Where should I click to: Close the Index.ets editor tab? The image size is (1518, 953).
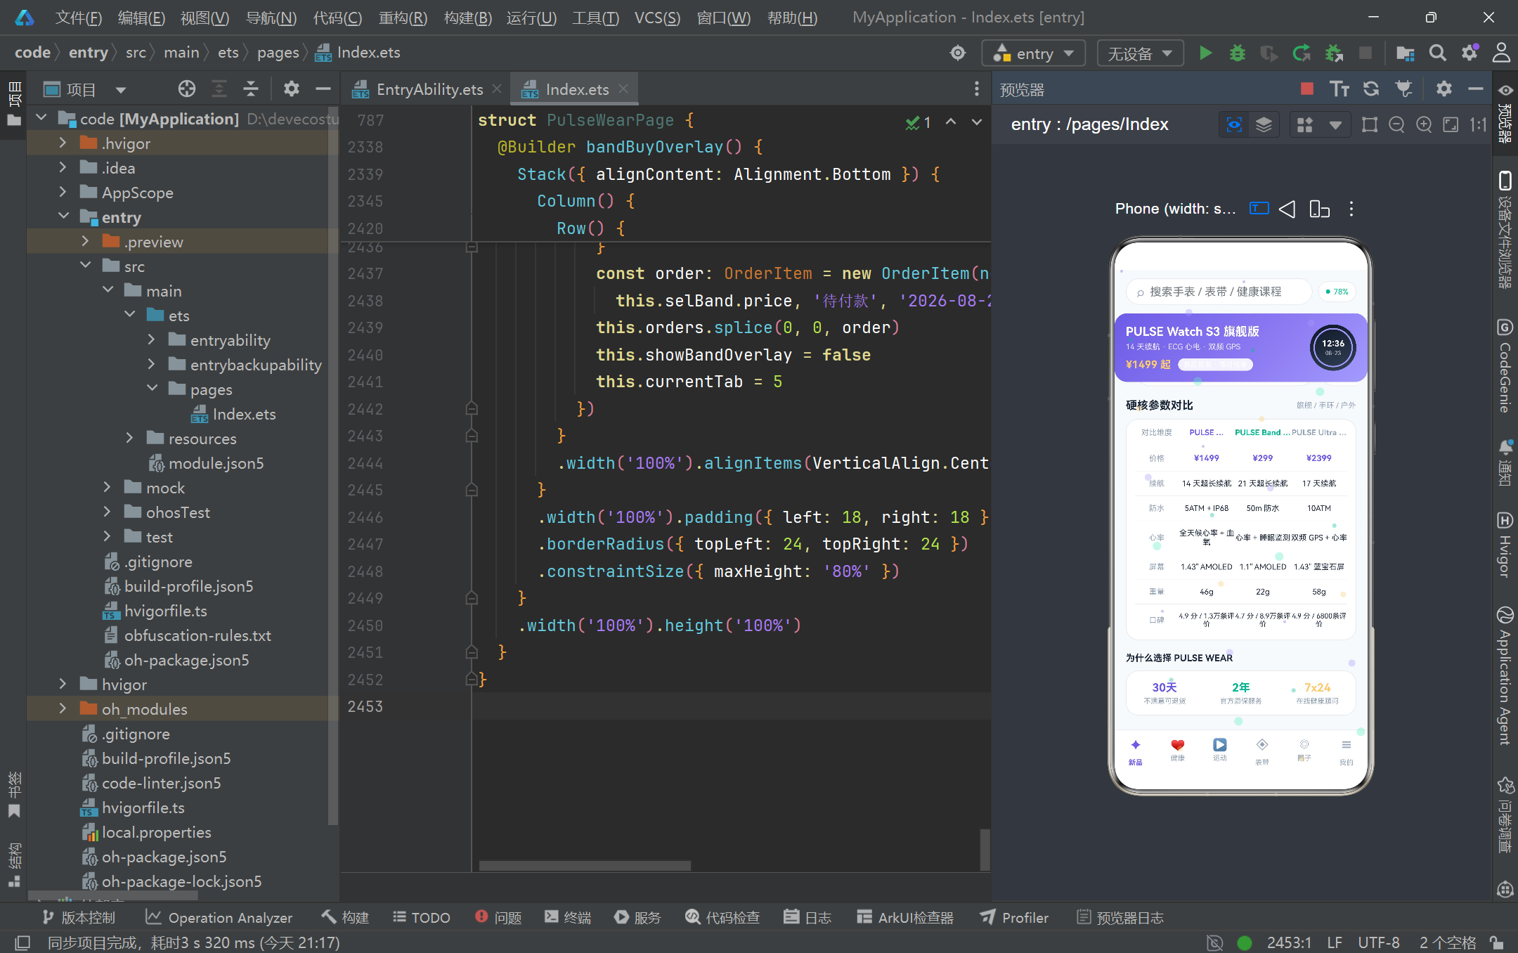click(x=623, y=89)
